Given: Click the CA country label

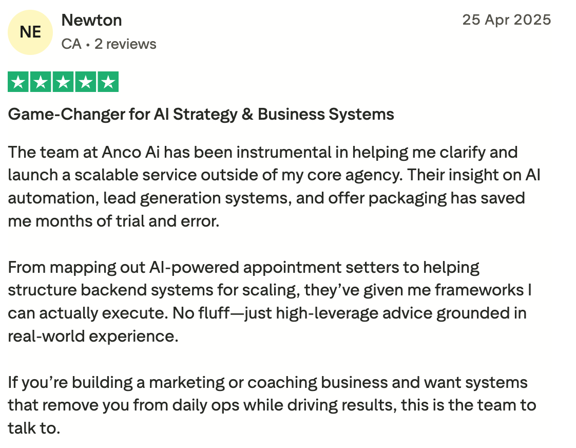Looking at the screenshot, I should pos(71,44).
